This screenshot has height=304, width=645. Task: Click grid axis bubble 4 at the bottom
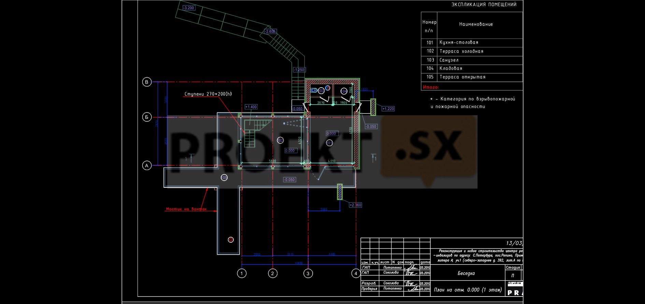click(356, 273)
